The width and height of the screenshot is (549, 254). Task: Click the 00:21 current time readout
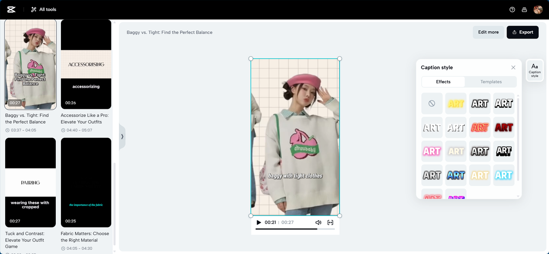270,222
